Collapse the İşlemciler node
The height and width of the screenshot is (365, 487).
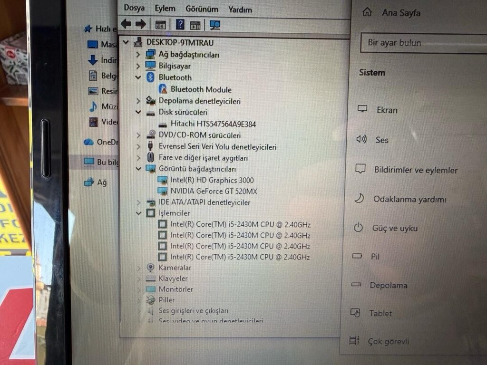coord(138,213)
